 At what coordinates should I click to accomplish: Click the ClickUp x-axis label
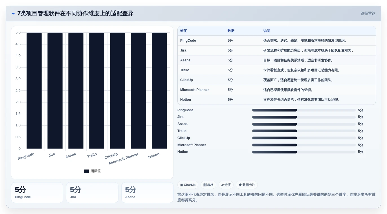[111, 156]
